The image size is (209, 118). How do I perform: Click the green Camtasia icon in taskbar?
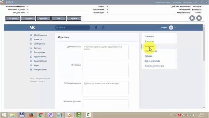[x=79, y=115]
